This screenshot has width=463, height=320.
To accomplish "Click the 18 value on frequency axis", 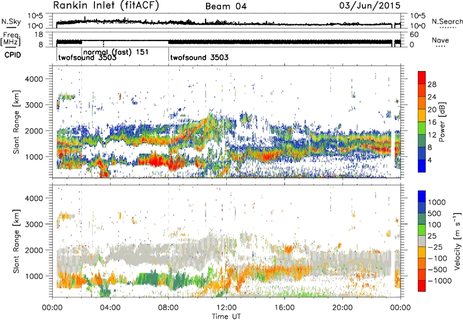I will (x=39, y=35).
